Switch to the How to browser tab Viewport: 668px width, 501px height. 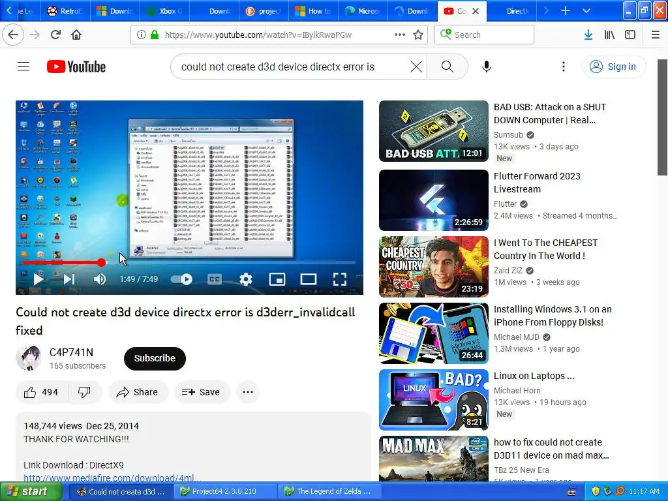(313, 11)
